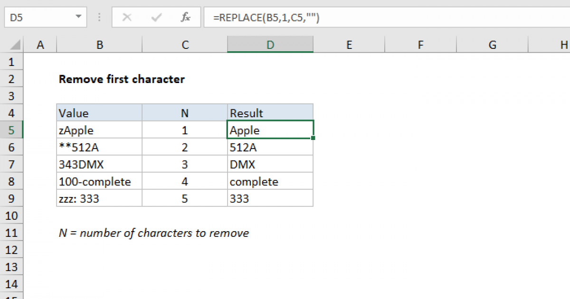Select the cell showing DMX result

click(x=270, y=164)
